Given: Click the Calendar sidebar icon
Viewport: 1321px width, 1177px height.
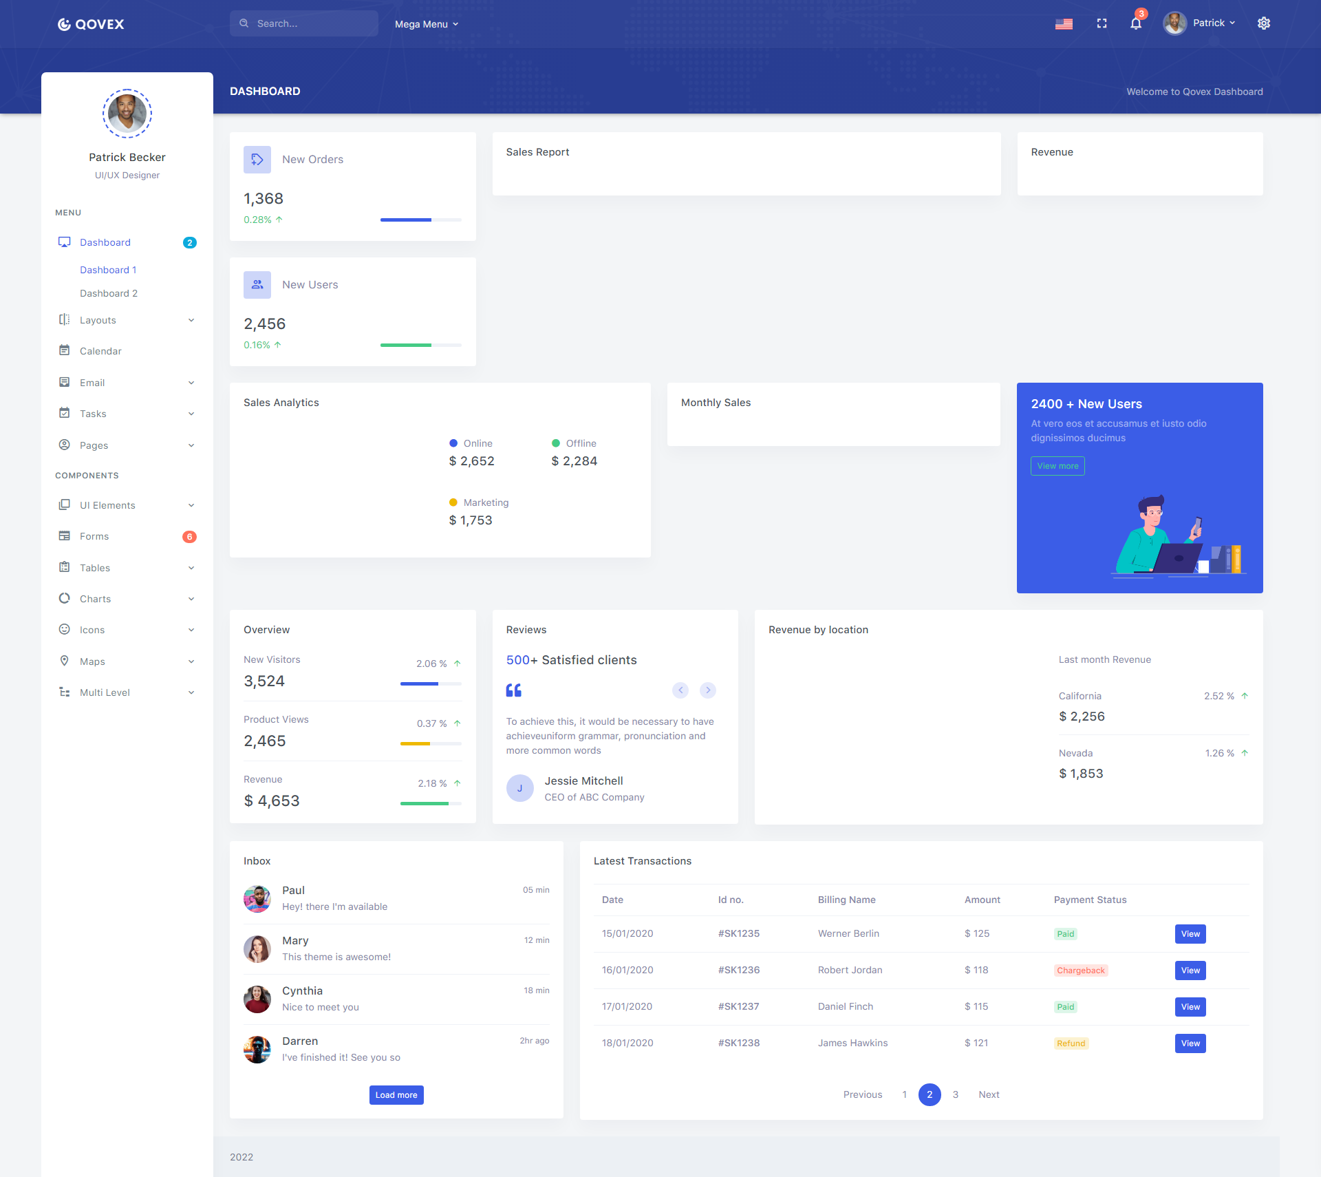Looking at the screenshot, I should tap(63, 350).
